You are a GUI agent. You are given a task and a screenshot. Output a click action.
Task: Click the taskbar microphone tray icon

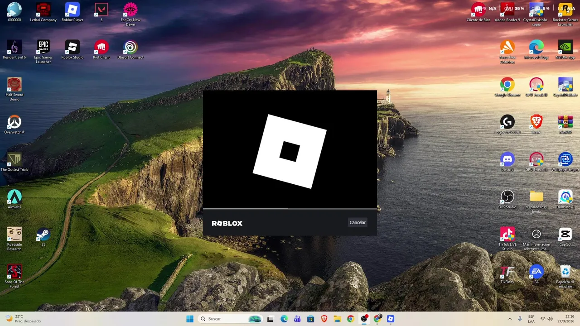520,319
